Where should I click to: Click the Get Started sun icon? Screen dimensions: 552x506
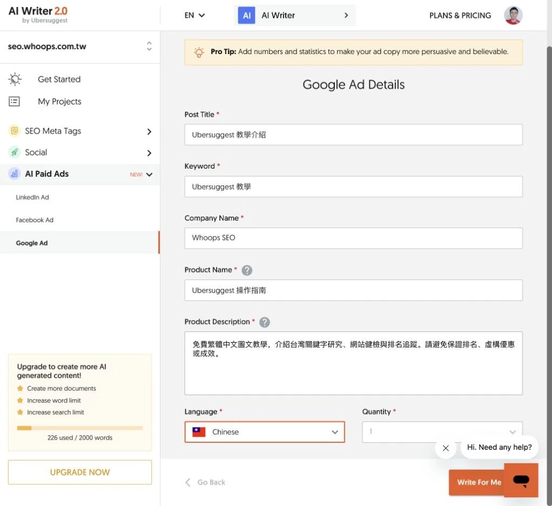[15, 79]
